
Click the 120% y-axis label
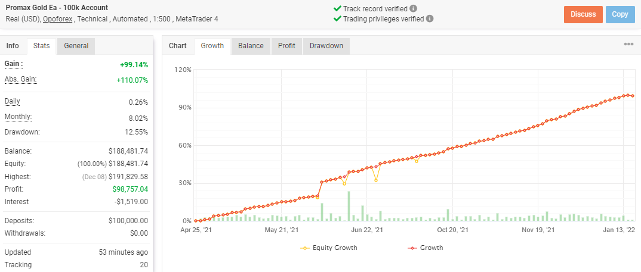[x=183, y=70]
